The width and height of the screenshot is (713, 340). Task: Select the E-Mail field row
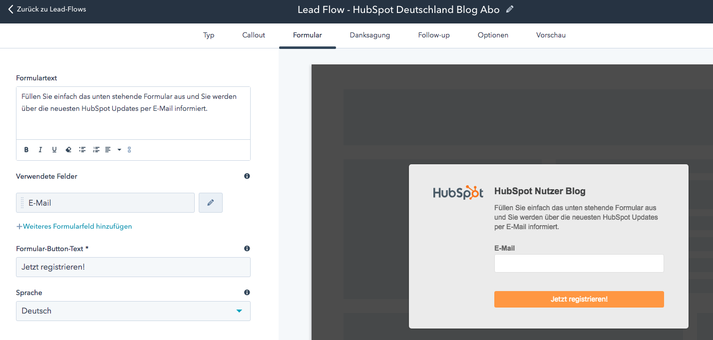coord(105,203)
